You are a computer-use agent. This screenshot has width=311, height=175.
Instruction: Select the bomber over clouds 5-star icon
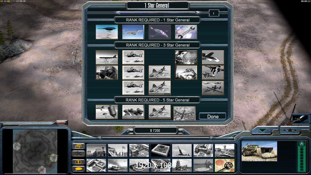[184, 113]
